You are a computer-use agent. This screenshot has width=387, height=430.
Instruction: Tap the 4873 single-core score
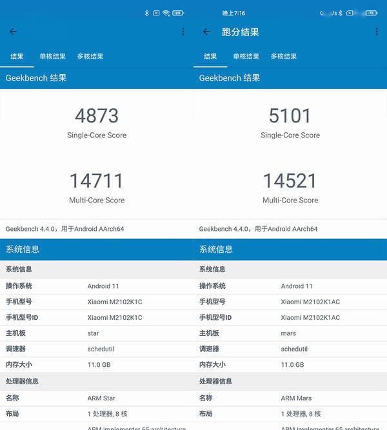[x=97, y=116]
